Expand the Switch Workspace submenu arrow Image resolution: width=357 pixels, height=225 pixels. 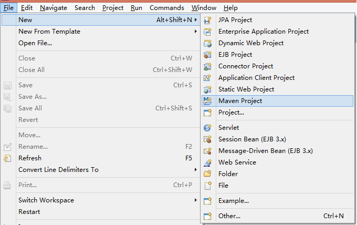(x=196, y=200)
